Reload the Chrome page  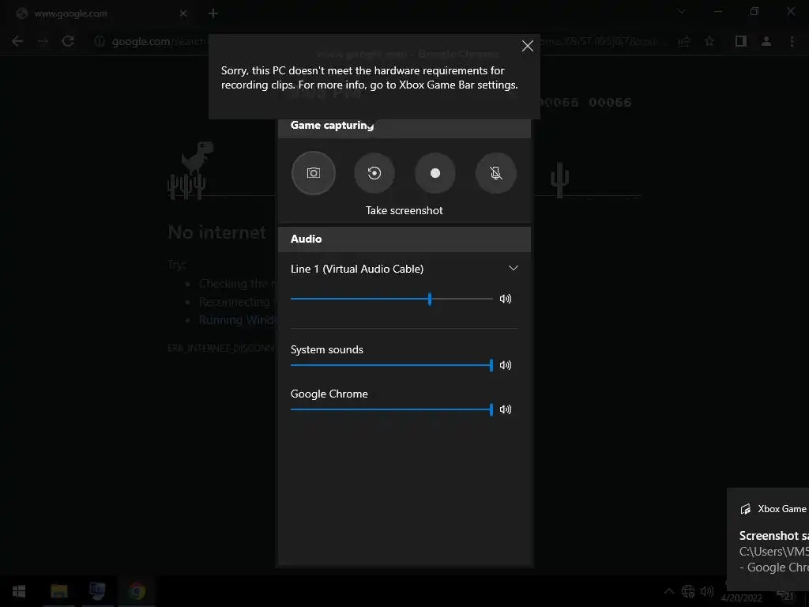click(68, 41)
